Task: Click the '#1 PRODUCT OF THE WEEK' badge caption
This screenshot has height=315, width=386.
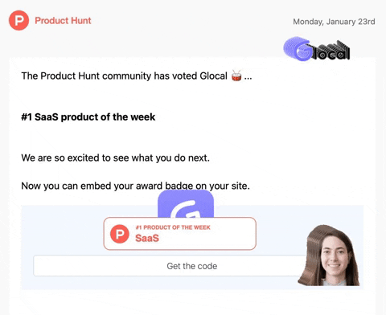Action: click(173, 227)
